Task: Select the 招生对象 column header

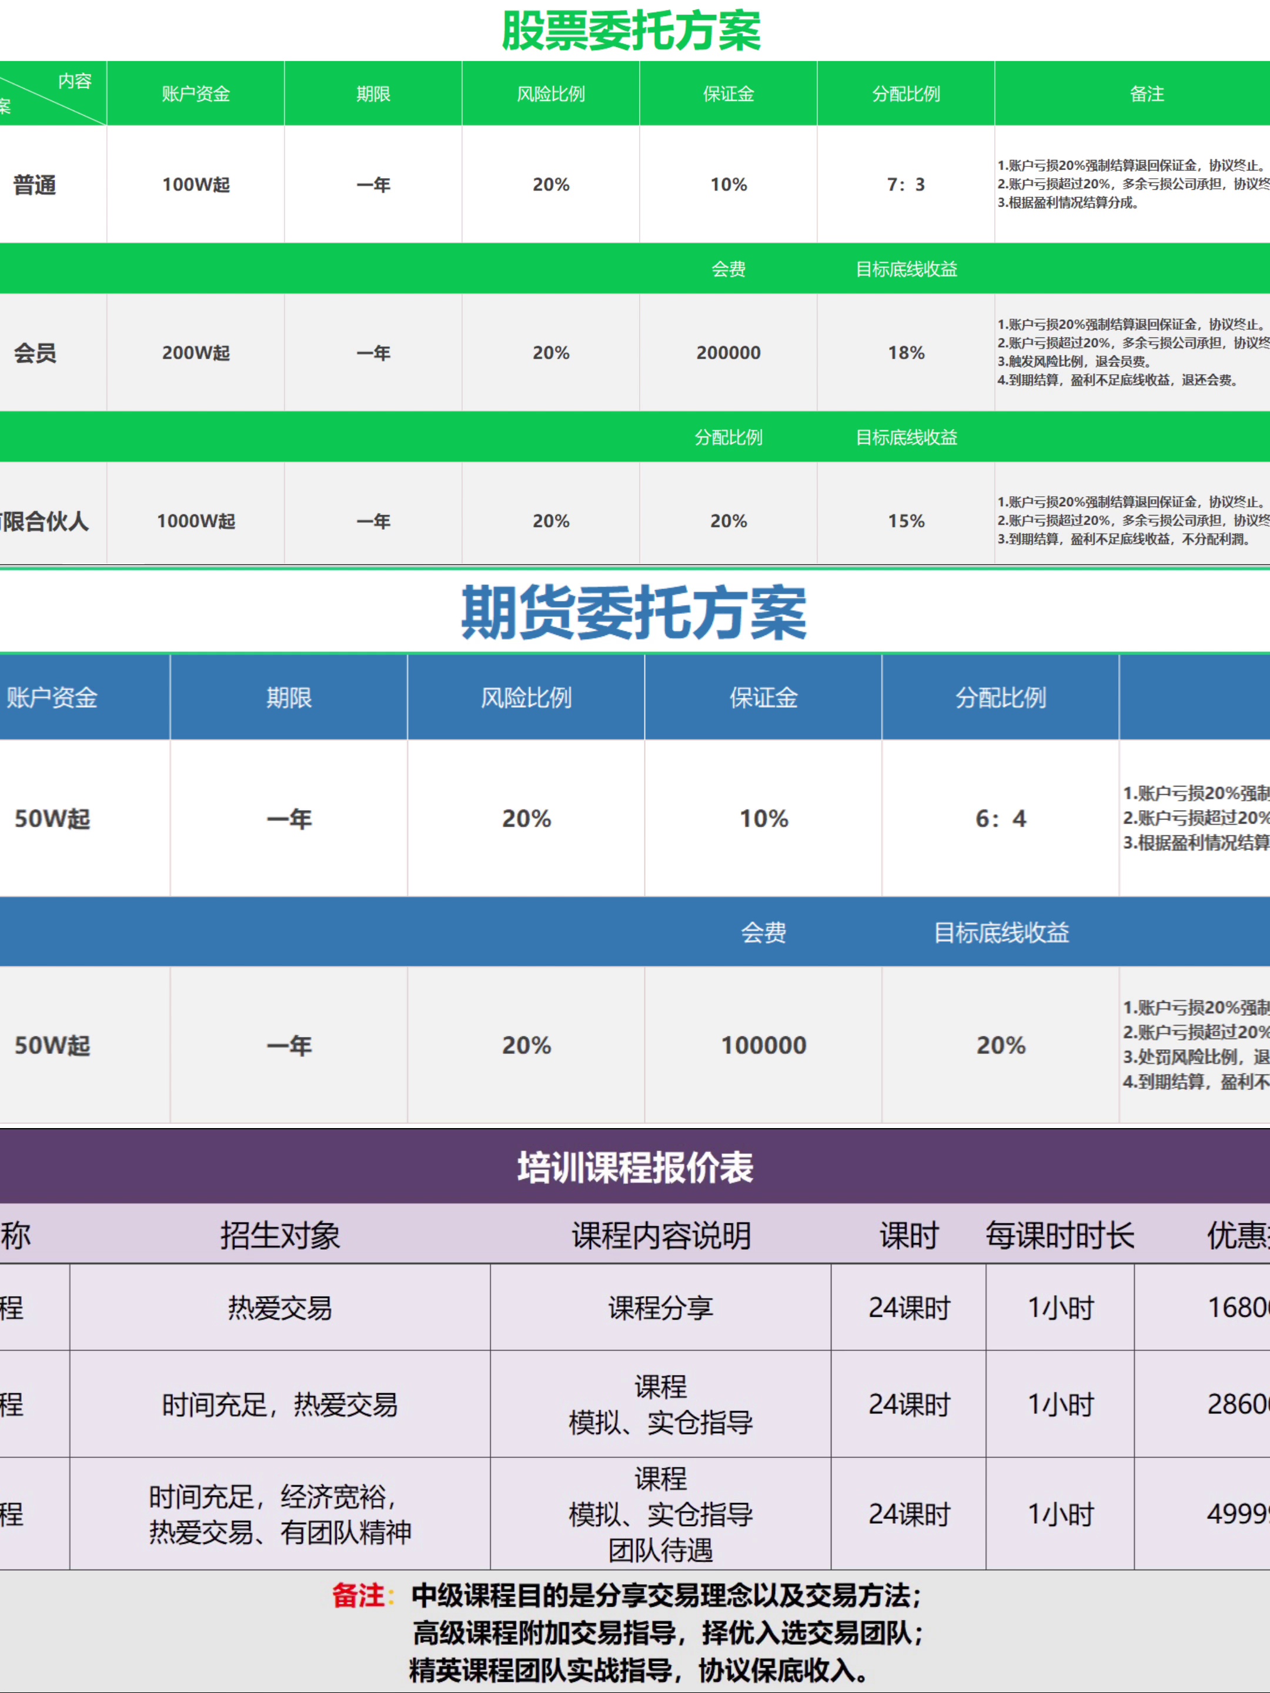Action: tap(279, 1235)
